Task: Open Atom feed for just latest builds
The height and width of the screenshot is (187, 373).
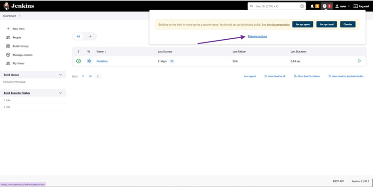Action: pyautogui.click(x=346, y=76)
